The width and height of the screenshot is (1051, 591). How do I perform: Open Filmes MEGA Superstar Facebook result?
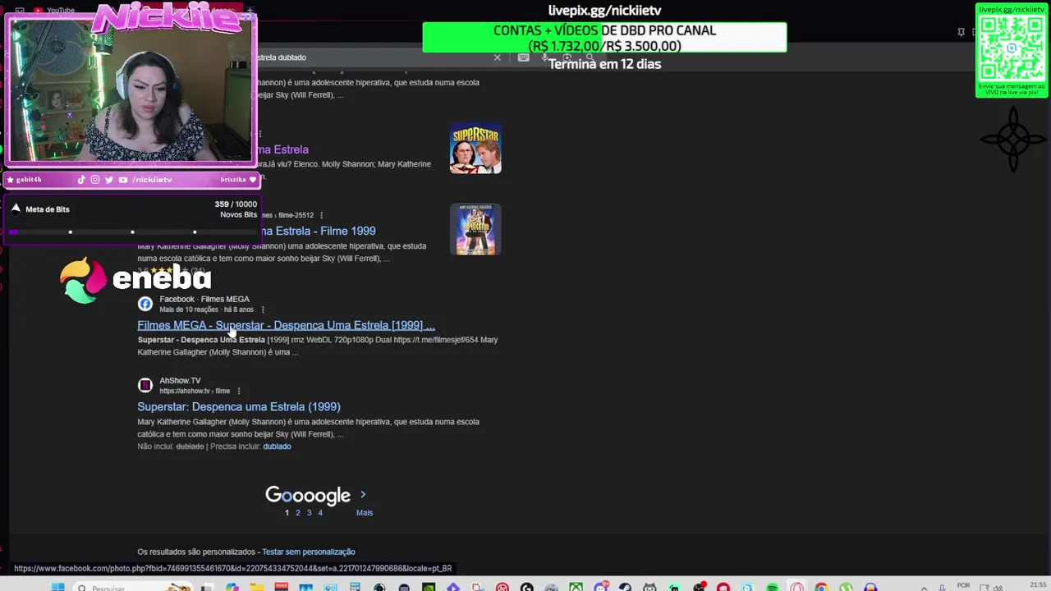pos(286,325)
